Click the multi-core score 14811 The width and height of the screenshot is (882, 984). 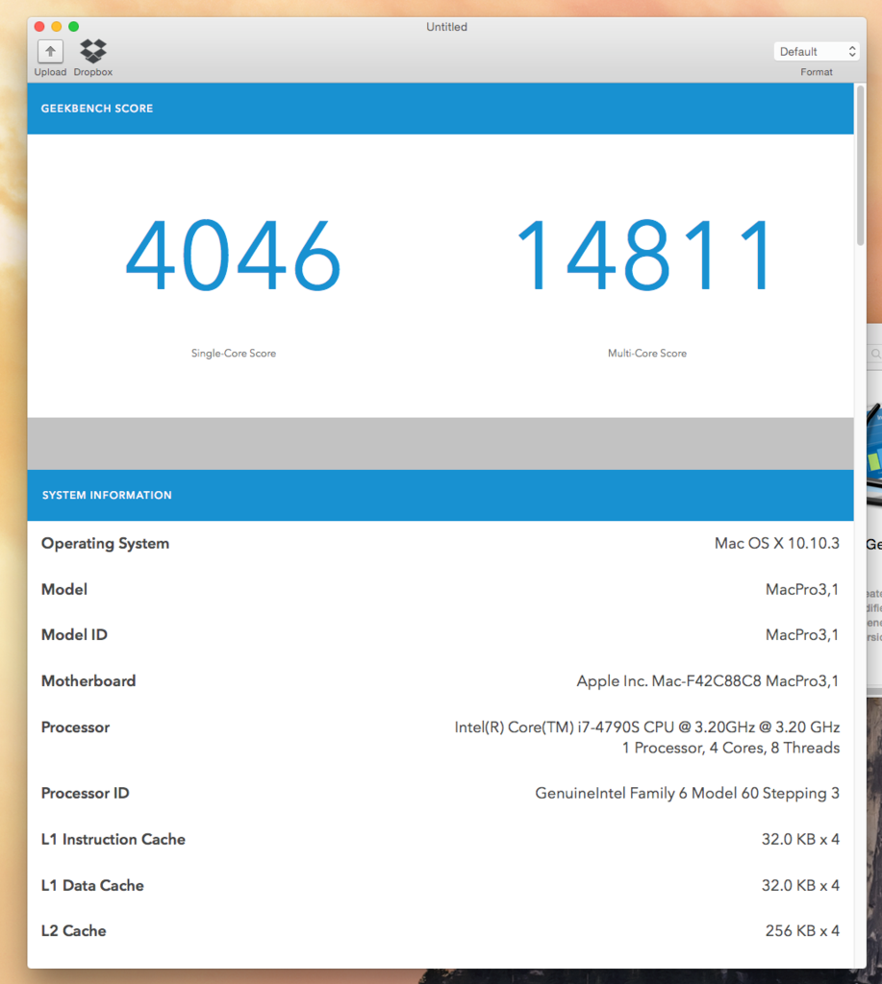coord(645,255)
